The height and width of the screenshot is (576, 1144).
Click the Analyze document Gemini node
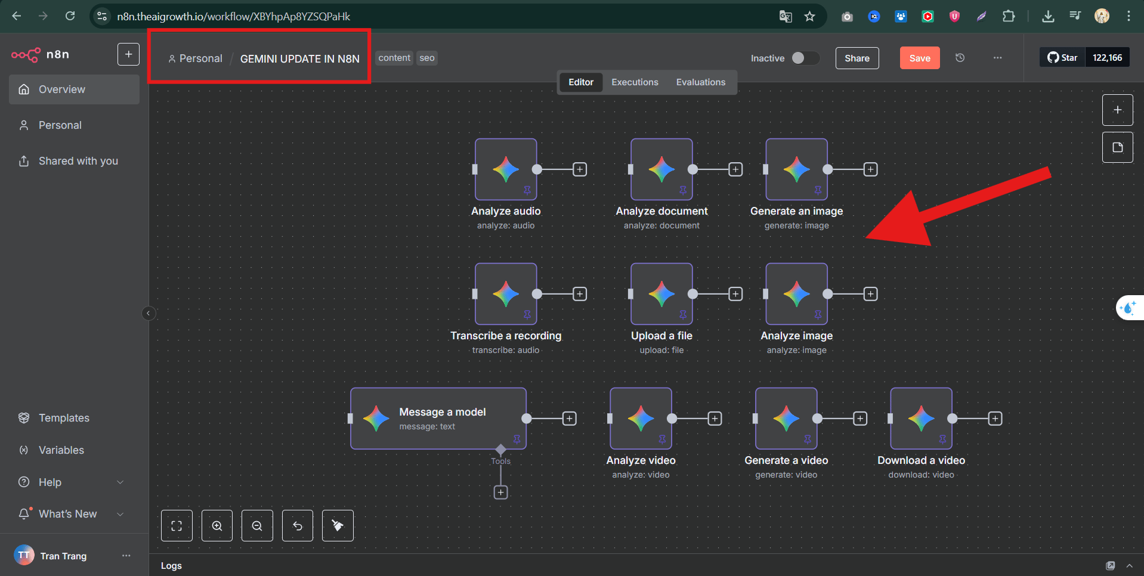pos(661,169)
